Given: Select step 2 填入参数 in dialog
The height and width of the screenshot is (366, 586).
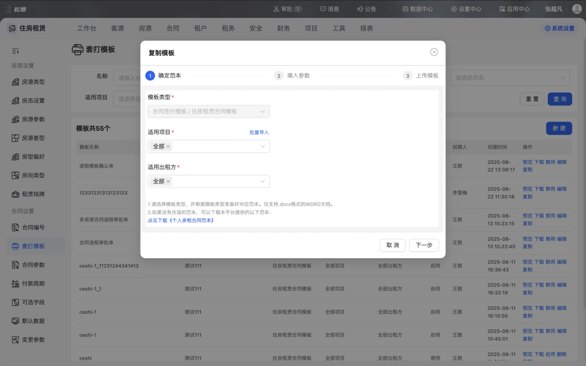Looking at the screenshot, I should point(292,76).
